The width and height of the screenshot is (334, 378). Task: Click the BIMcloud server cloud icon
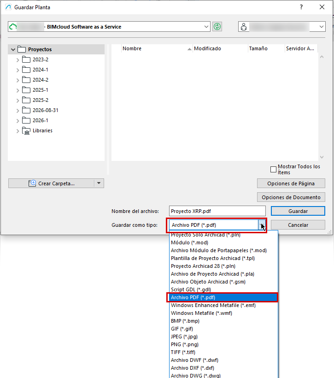coord(13,27)
